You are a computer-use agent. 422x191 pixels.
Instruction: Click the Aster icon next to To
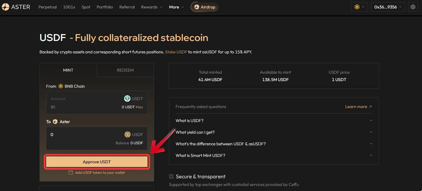[x=55, y=122]
